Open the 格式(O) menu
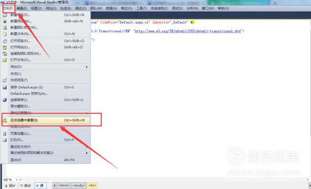 click(x=126, y=8)
